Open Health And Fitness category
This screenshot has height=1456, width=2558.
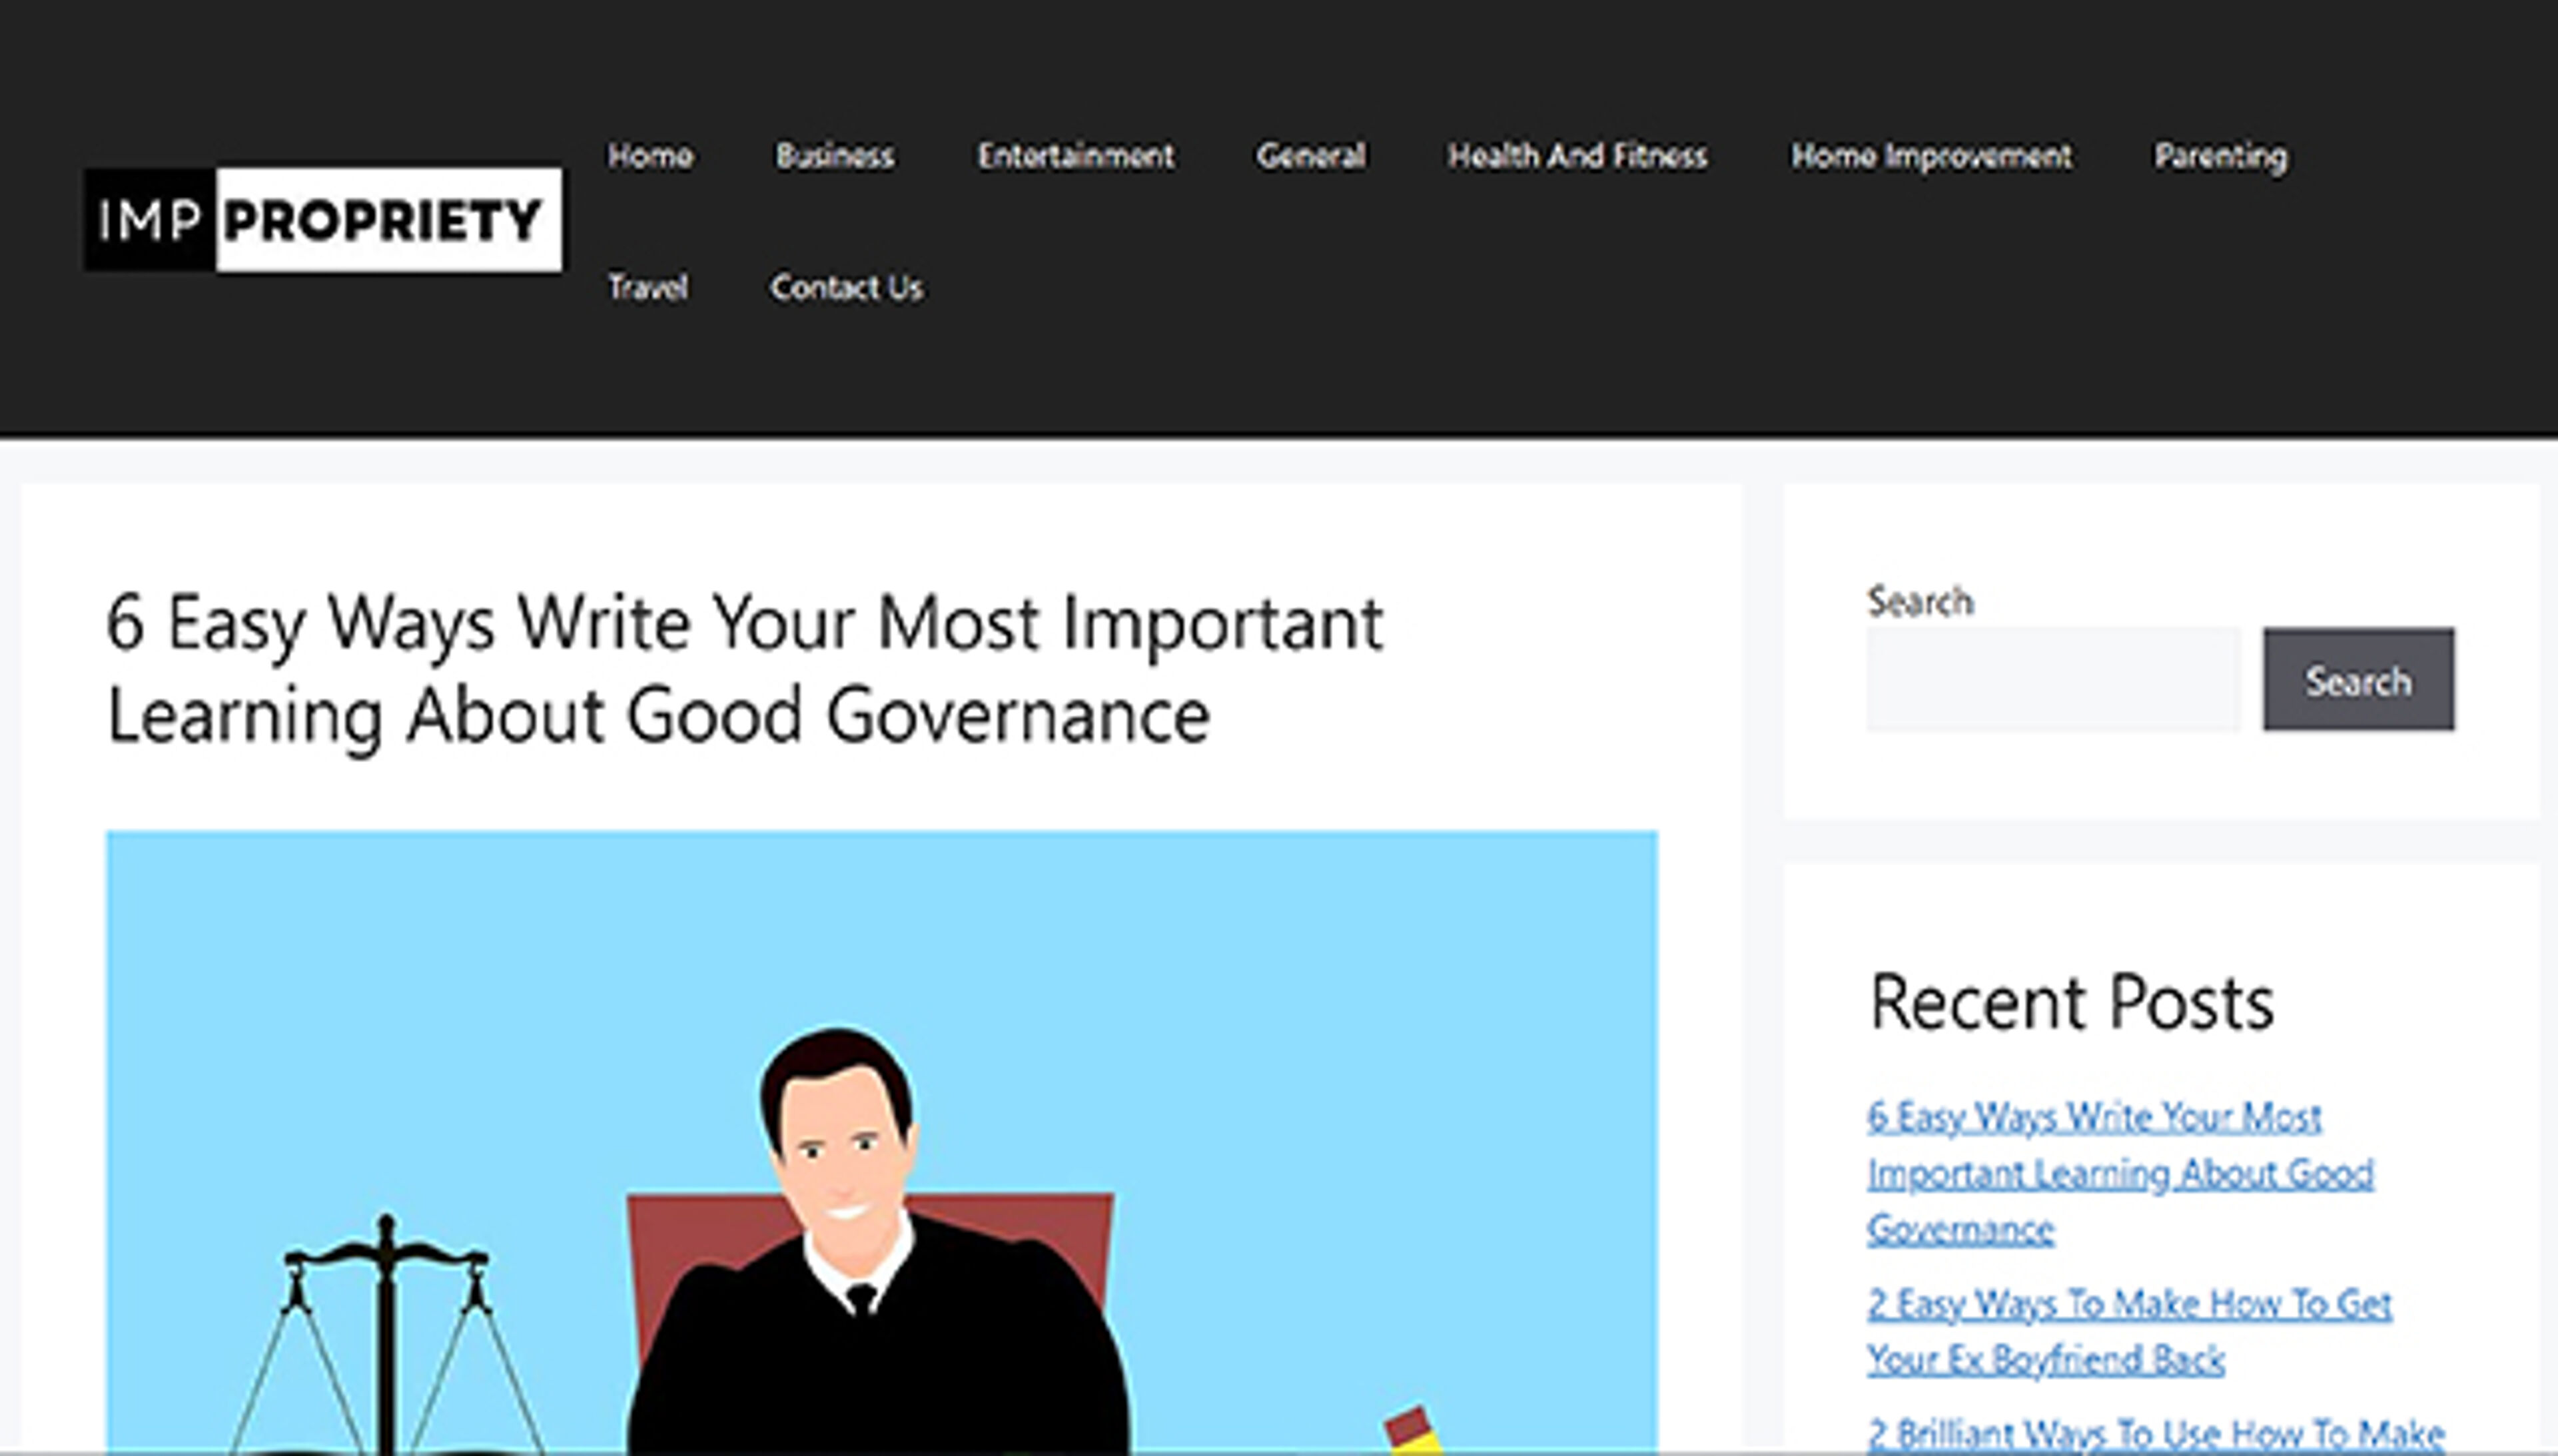click(1577, 156)
